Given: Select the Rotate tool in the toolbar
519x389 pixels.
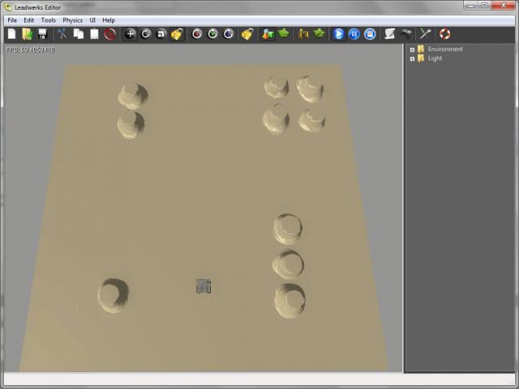Looking at the screenshot, I should click(146, 34).
